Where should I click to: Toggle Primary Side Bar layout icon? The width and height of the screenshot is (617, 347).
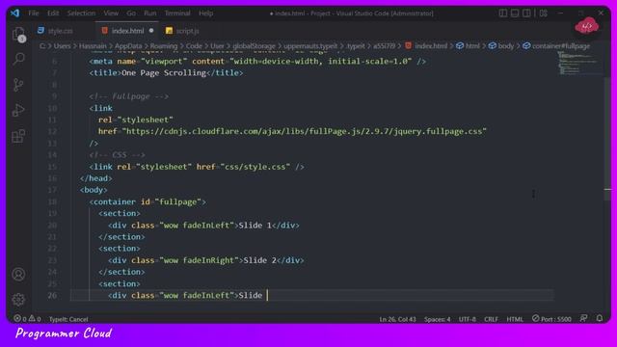click(x=503, y=13)
